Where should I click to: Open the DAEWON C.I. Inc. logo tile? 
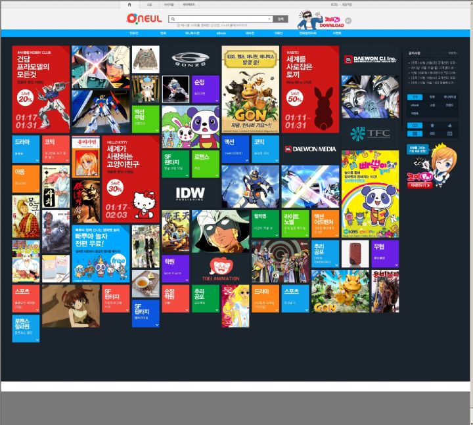[370, 59]
